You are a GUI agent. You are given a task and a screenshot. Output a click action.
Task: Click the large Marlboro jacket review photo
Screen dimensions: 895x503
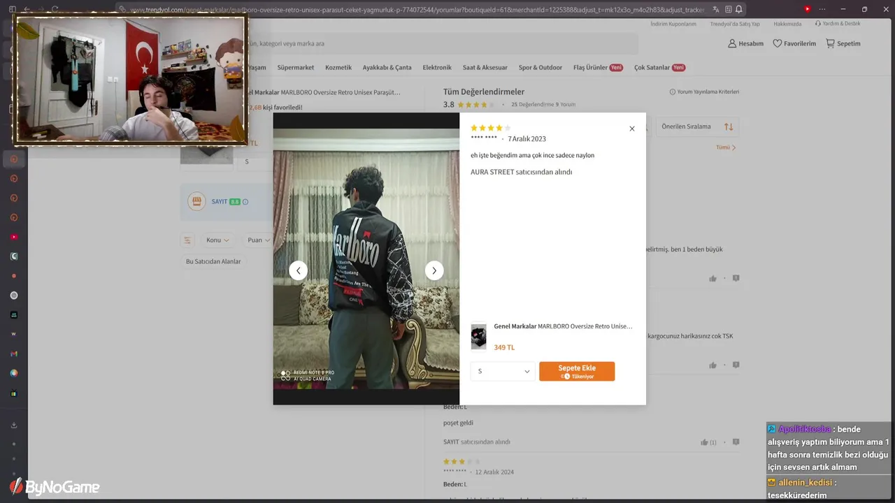[366, 258]
